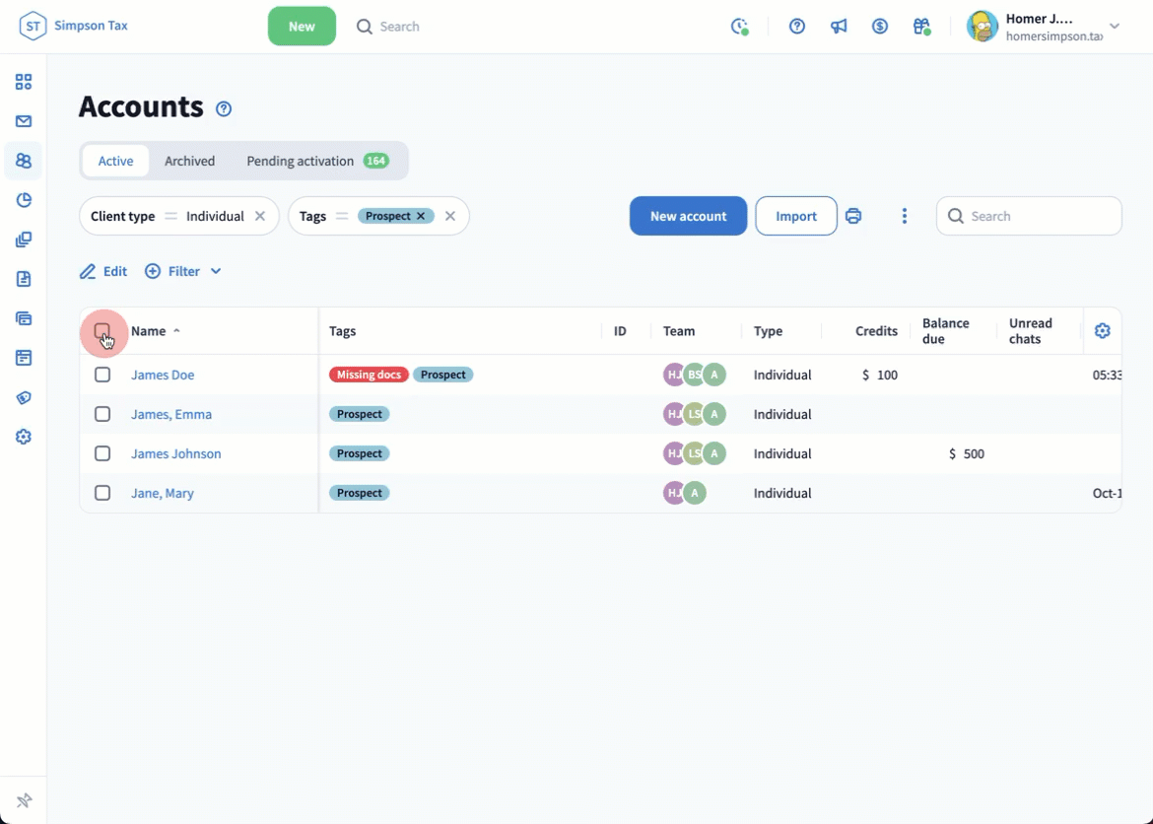This screenshot has width=1153, height=824.
Task: Open the Inbox mail icon in sidebar
Action: [24, 121]
